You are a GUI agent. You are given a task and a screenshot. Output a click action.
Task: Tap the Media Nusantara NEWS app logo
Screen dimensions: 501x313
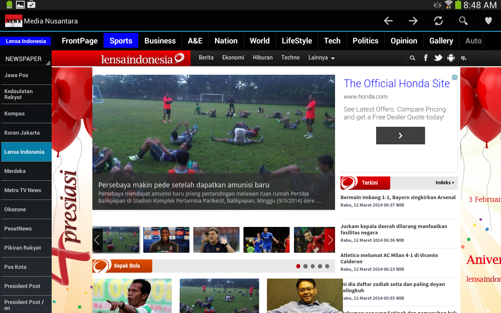pyautogui.click(x=14, y=21)
